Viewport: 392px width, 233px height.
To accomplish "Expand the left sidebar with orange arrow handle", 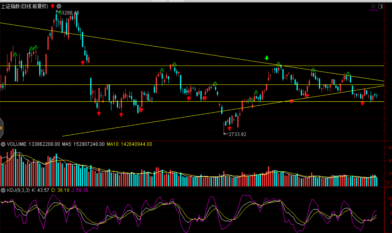I will point(1,128).
